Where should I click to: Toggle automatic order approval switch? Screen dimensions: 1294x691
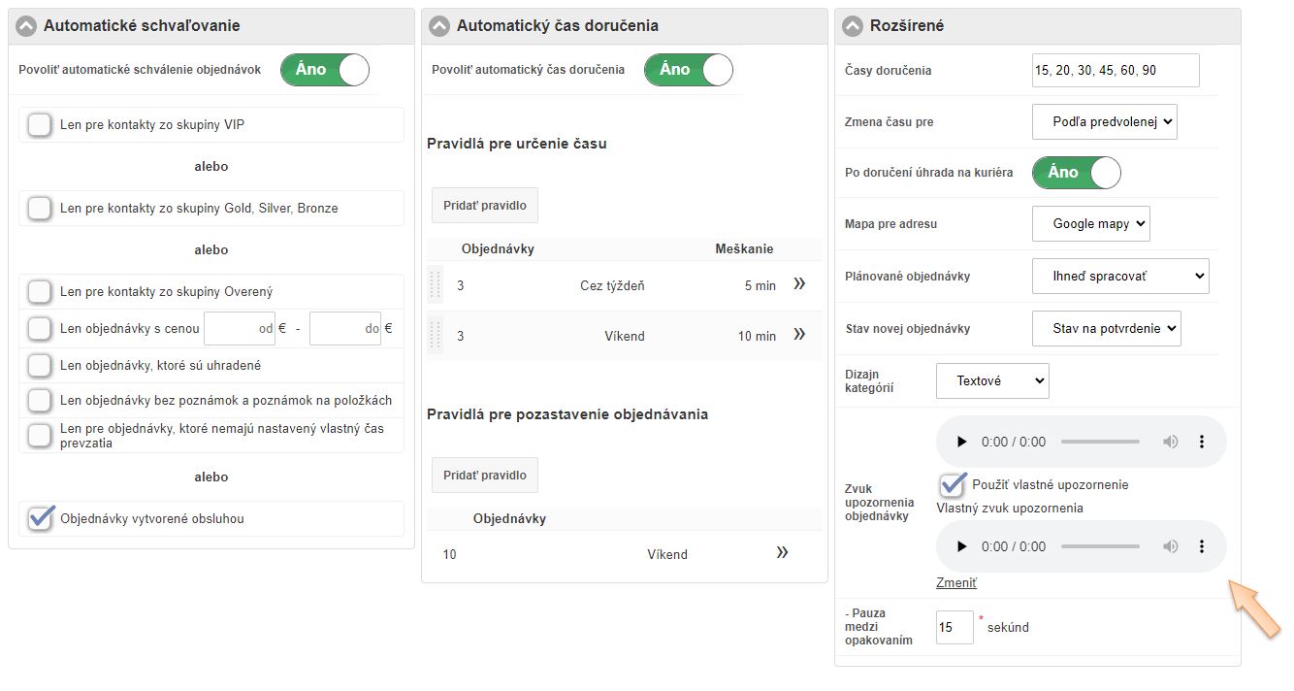point(325,70)
